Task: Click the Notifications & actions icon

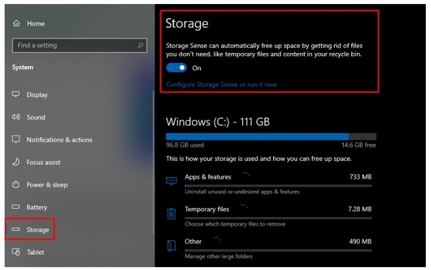Action: [16, 139]
